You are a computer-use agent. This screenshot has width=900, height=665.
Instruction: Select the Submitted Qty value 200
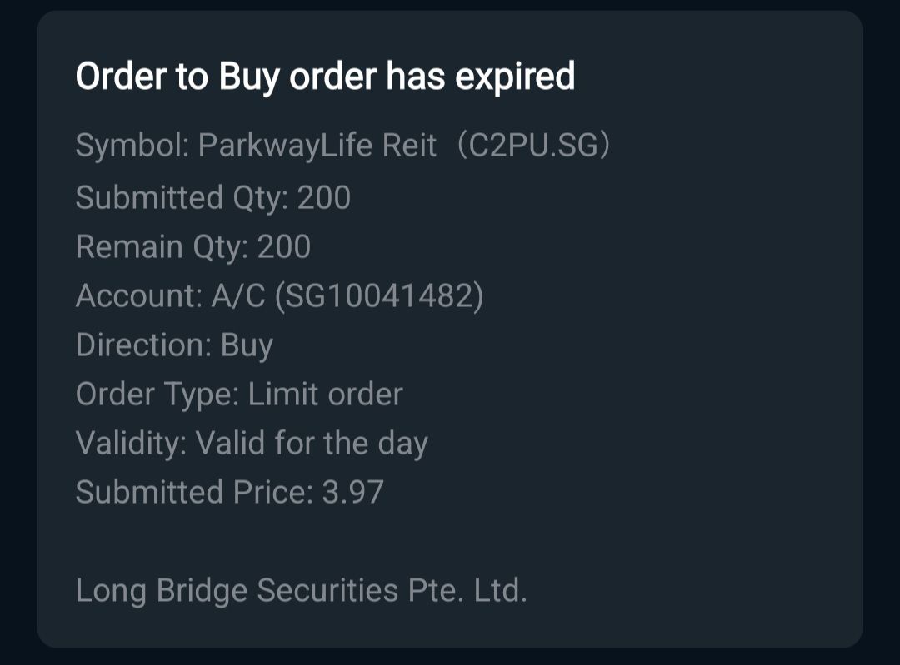click(x=324, y=198)
